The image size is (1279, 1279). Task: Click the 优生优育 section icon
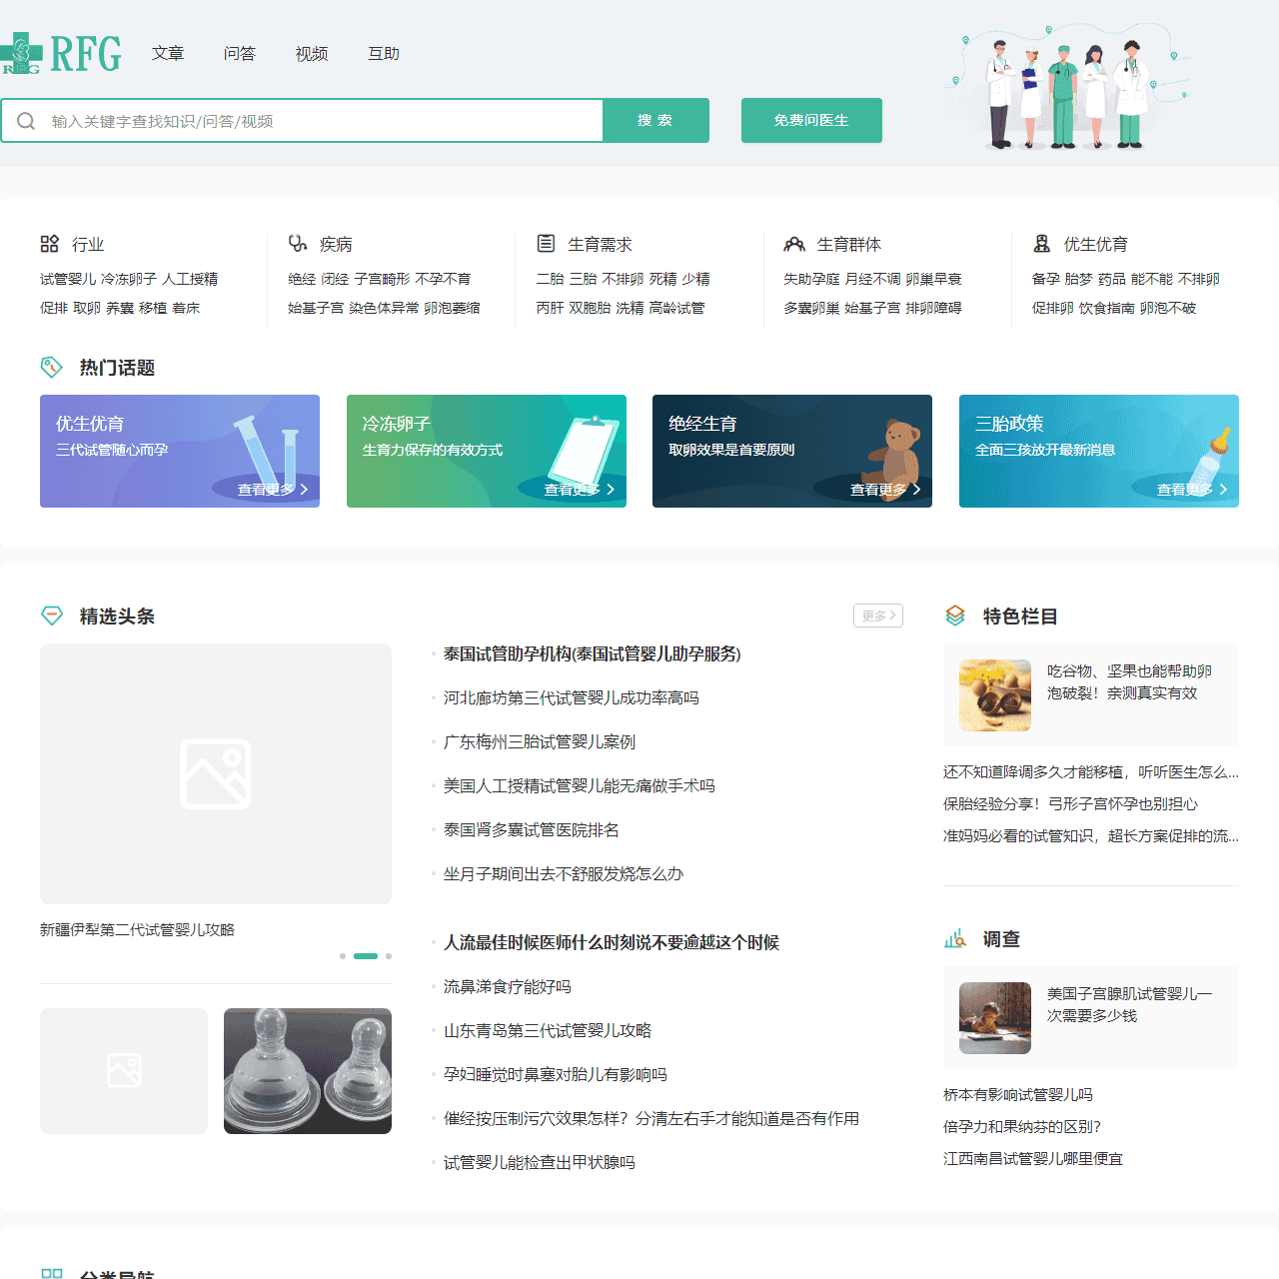point(1042,243)
